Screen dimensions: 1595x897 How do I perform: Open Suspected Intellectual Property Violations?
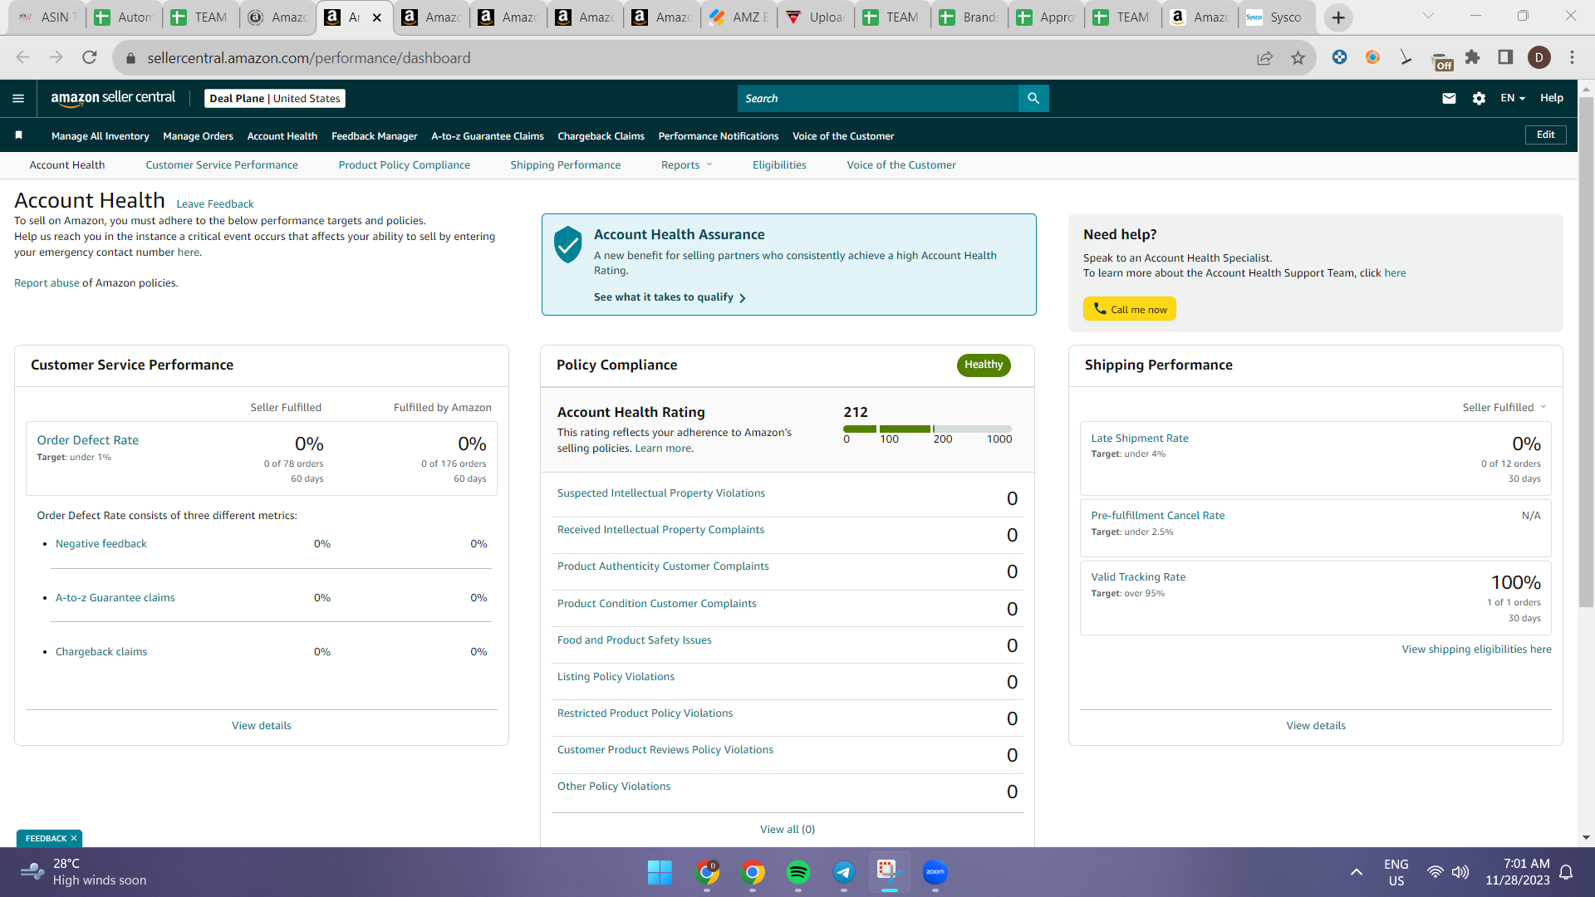click(x=661, y=493)
